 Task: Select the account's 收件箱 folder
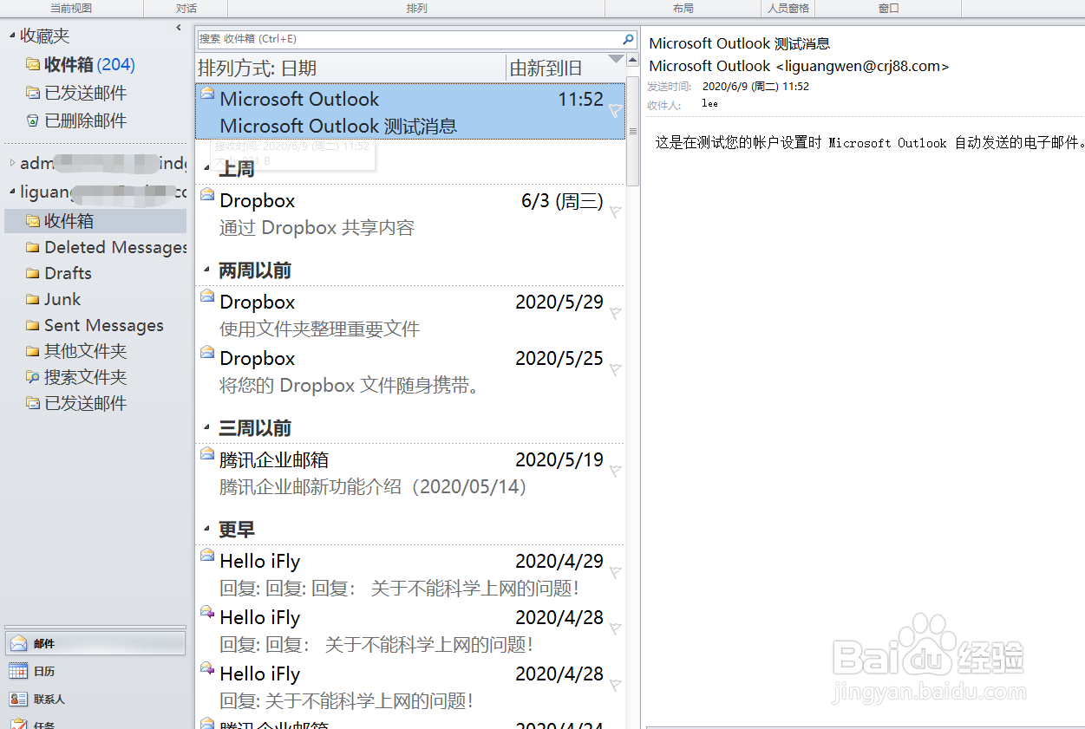95,221
